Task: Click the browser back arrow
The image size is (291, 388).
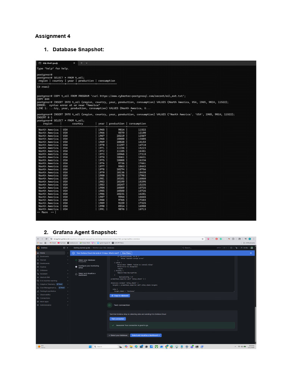Action: pyautogui.click(x=38, y=239)
